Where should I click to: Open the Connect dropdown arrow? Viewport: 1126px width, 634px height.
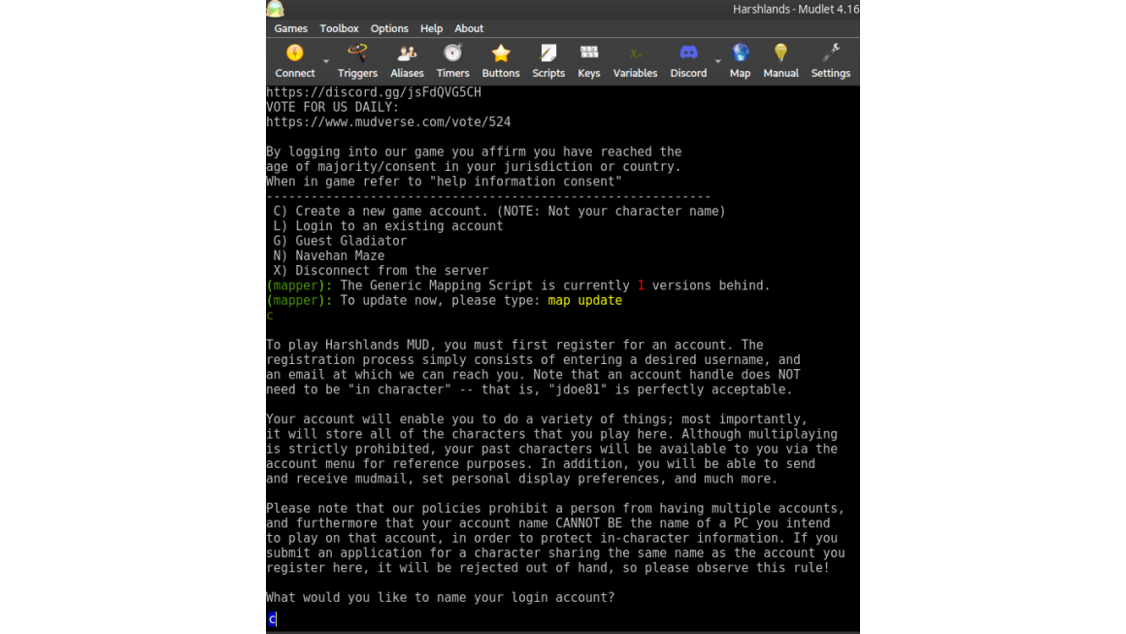click(x=326, y=61)
